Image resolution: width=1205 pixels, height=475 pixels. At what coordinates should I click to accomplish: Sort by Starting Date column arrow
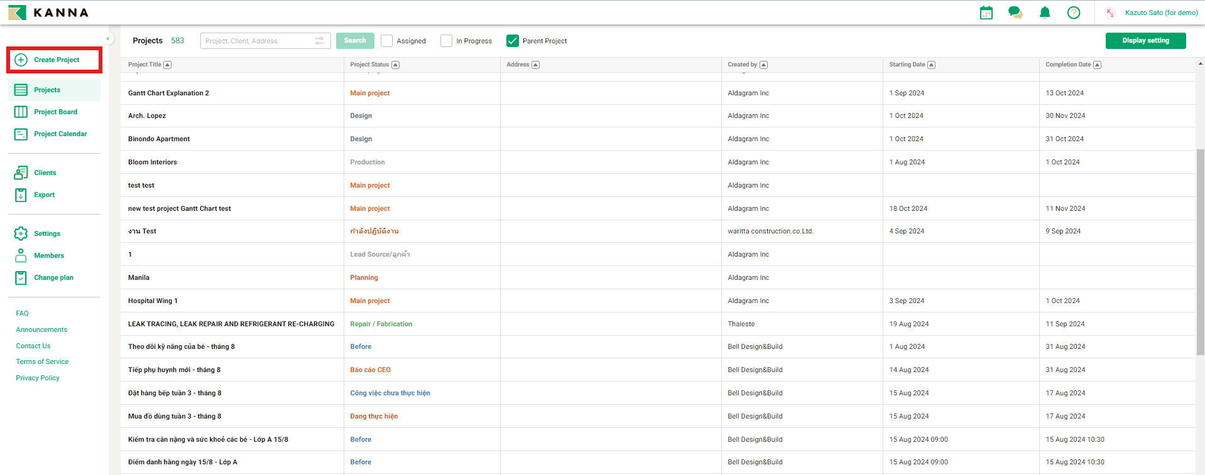click(931, 65)
